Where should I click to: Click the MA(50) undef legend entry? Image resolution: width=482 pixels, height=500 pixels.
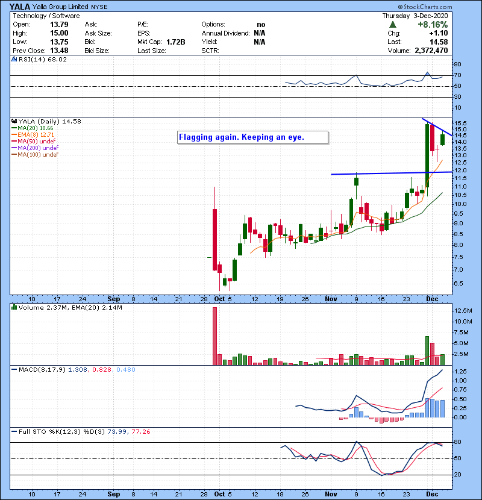click(34, 141)
